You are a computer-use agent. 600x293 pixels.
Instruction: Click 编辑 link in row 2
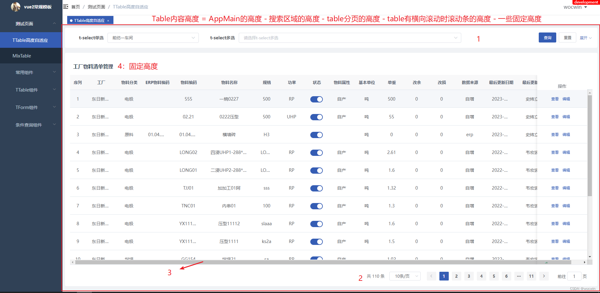click(x=566, y=117)
